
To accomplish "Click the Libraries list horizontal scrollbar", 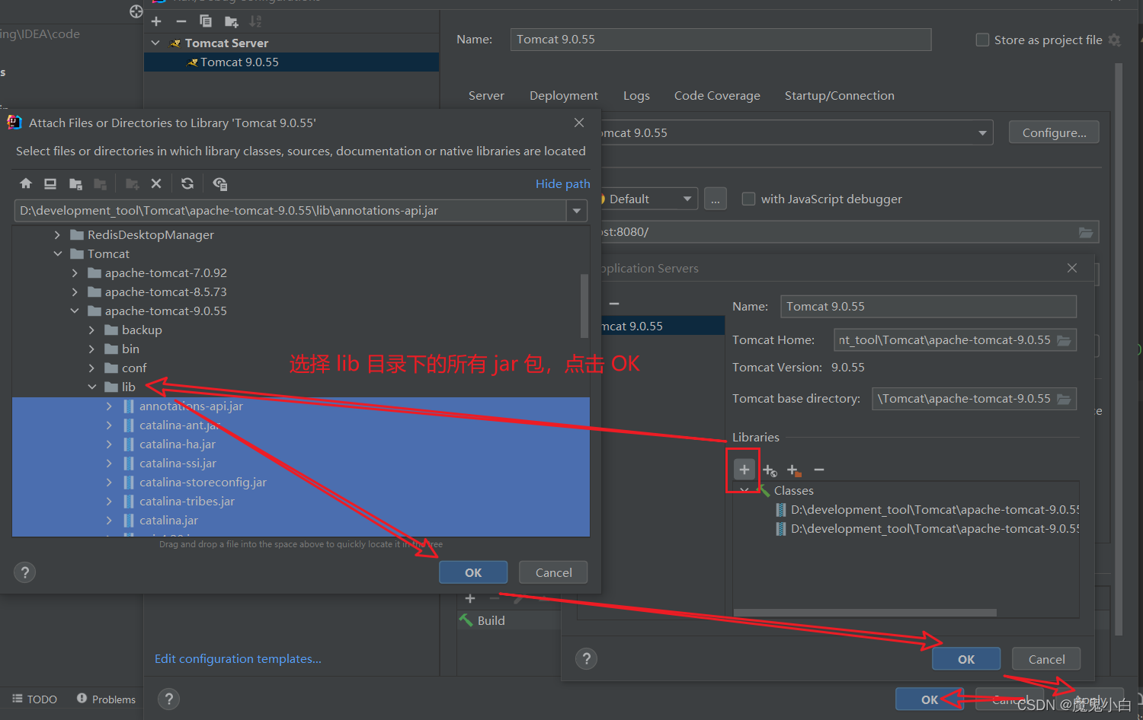I will pos(865,613).
